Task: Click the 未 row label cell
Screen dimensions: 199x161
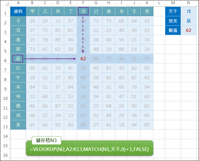Action: click(18, 87)
